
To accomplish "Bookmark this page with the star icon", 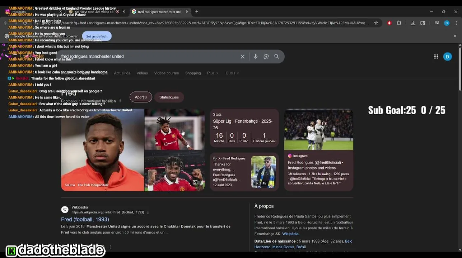I will pyautogui.click(x=376, y=23).
